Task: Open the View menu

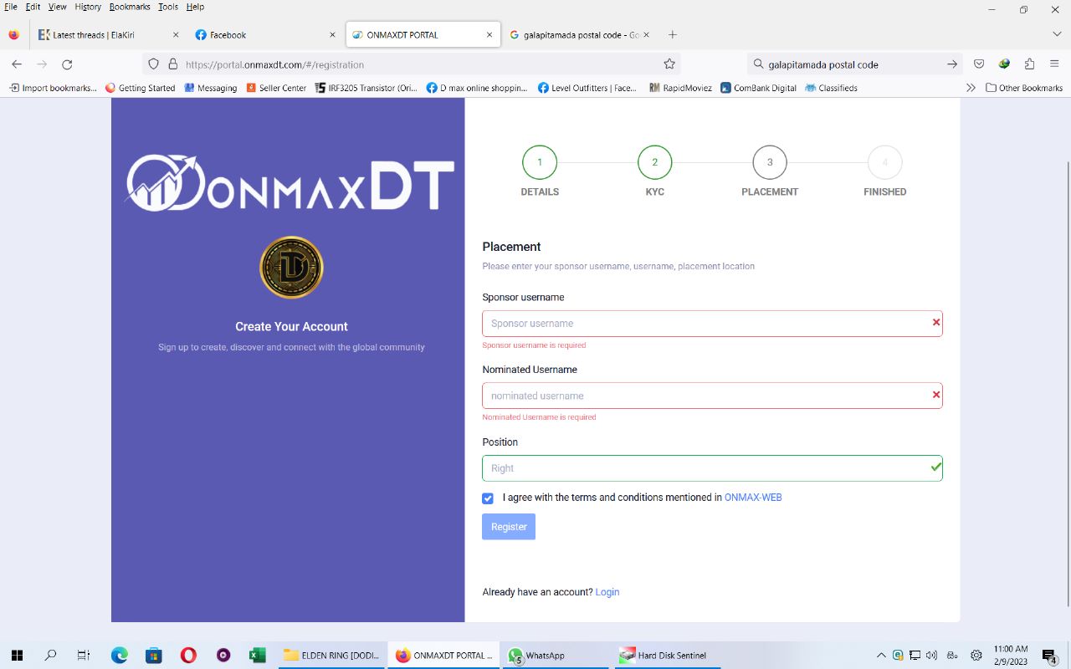Action: [x=57, y=7]
